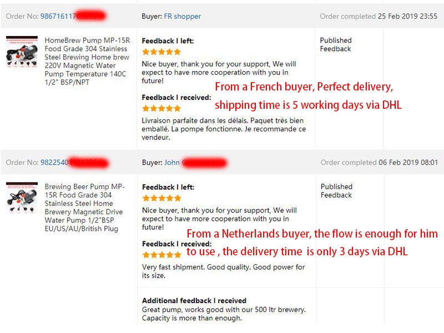Open order number starting with 986716117
444x333 pixels.
pos(73,16)
